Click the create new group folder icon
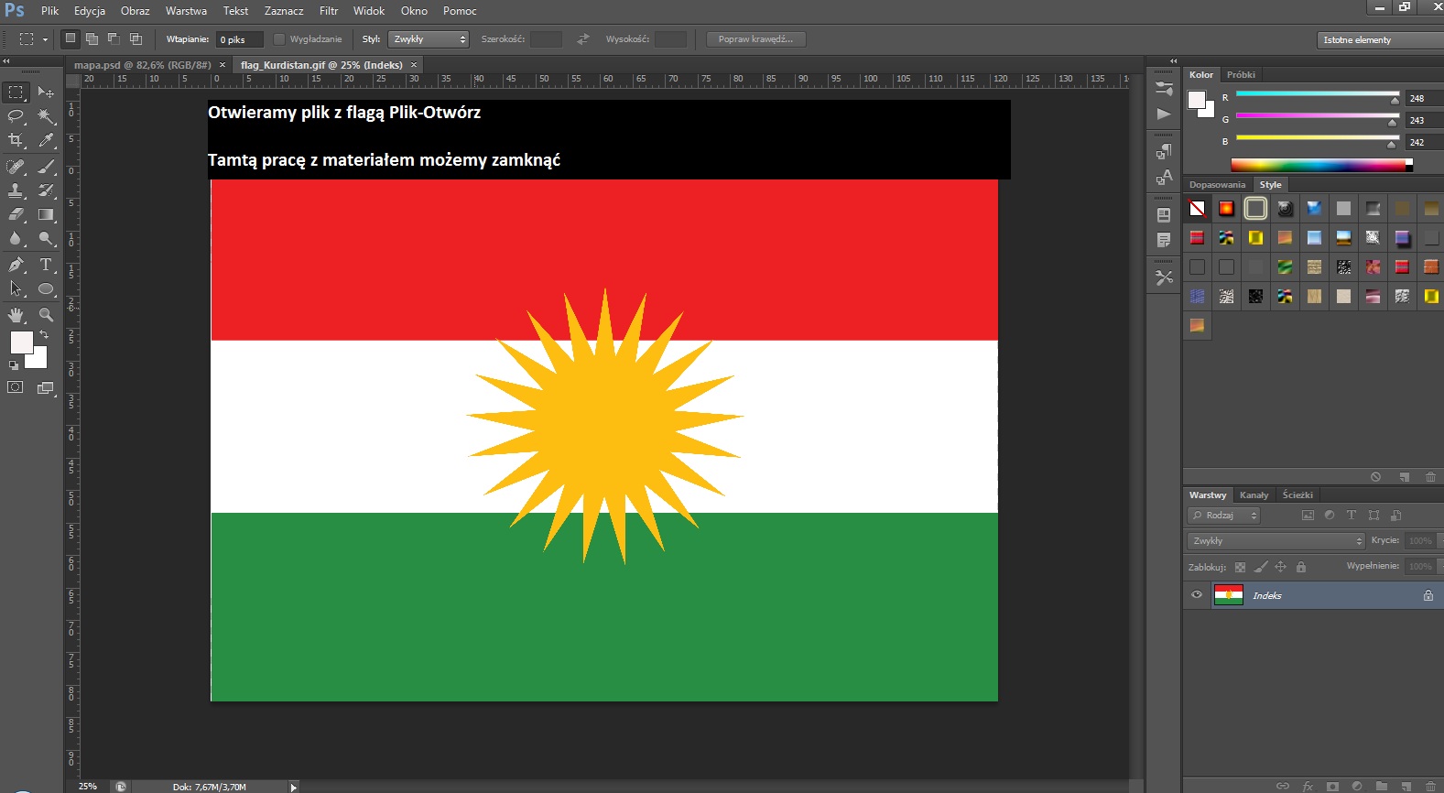 [1382, 786]
